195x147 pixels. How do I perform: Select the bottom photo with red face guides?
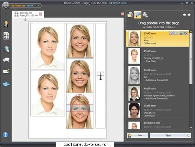[x=80, y=111]
